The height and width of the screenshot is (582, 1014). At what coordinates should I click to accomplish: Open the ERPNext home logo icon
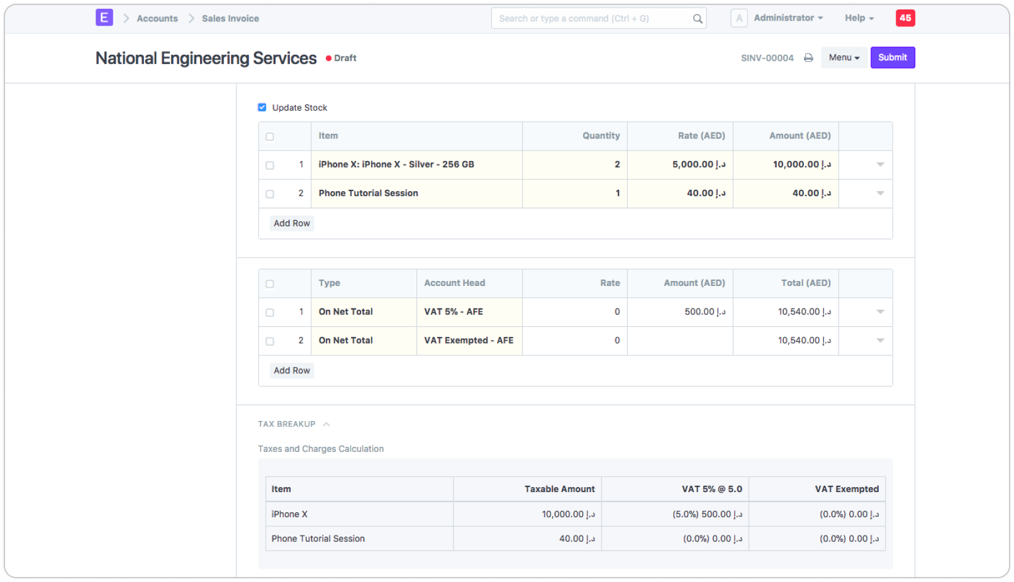(x=104, y=18)
